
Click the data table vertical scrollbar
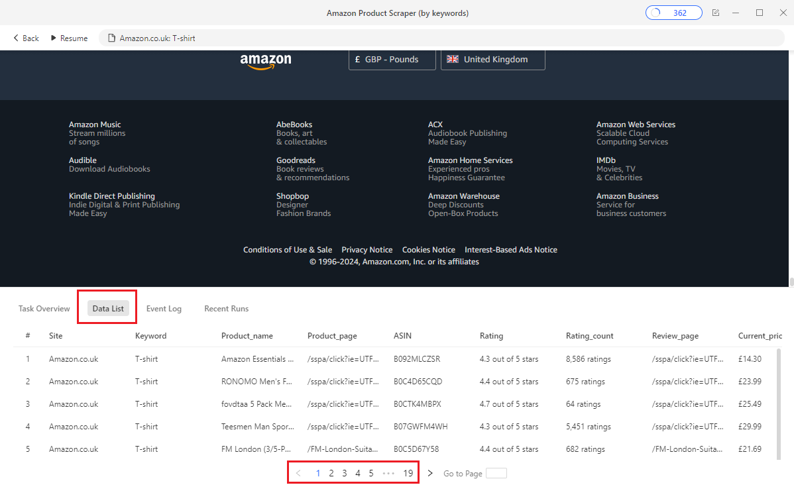coord(779,404)
